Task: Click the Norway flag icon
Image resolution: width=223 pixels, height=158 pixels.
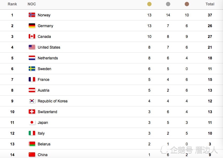Action: pyautogui.click(x=32, y=15)
